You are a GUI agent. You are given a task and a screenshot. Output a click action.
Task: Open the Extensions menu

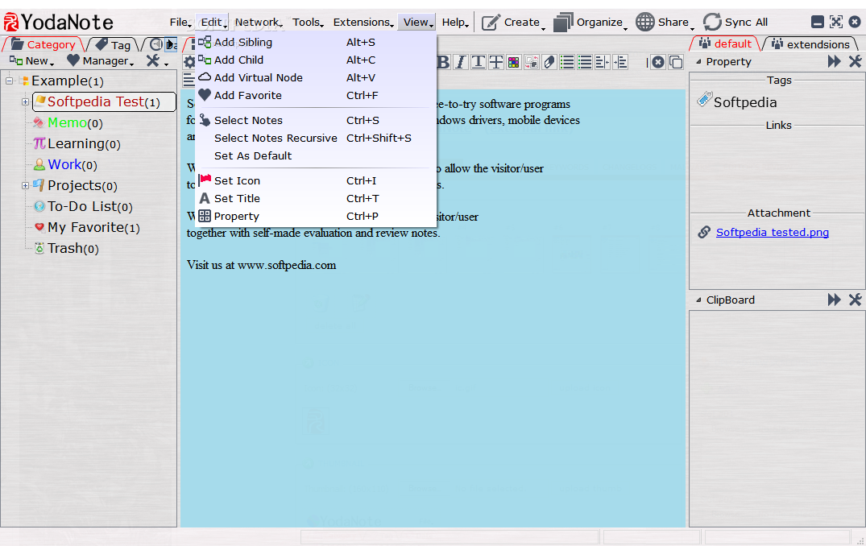[x=363, y=22]
